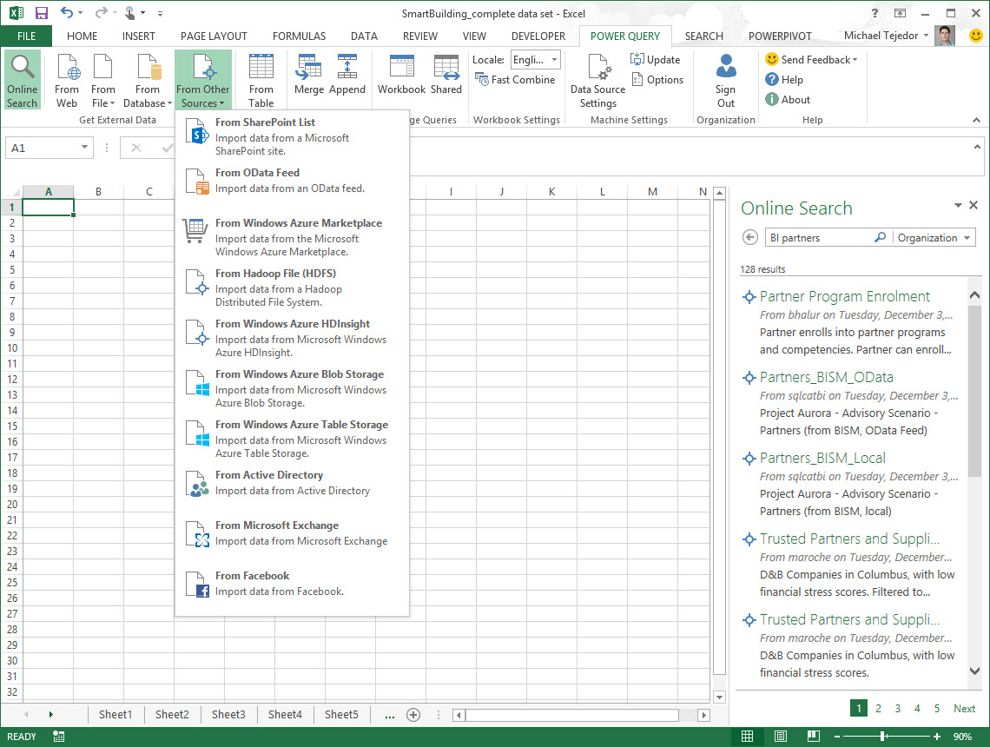Image resolution: width=990 pixels, height=747 pixels.
Task: Switch to the DATA ribbon tab
Action: (365, 36)
